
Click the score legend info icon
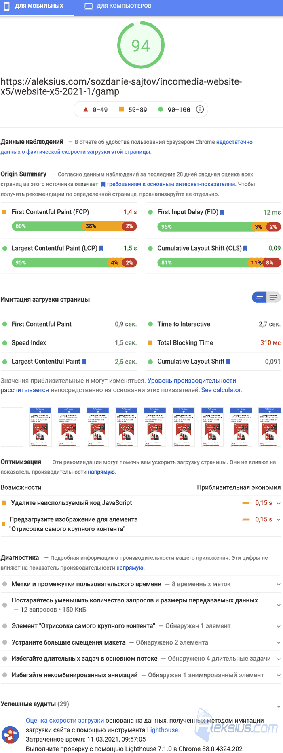[200, 109]
